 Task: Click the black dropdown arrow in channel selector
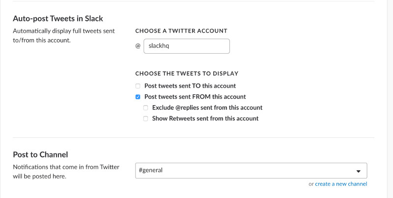pos(359,171)
